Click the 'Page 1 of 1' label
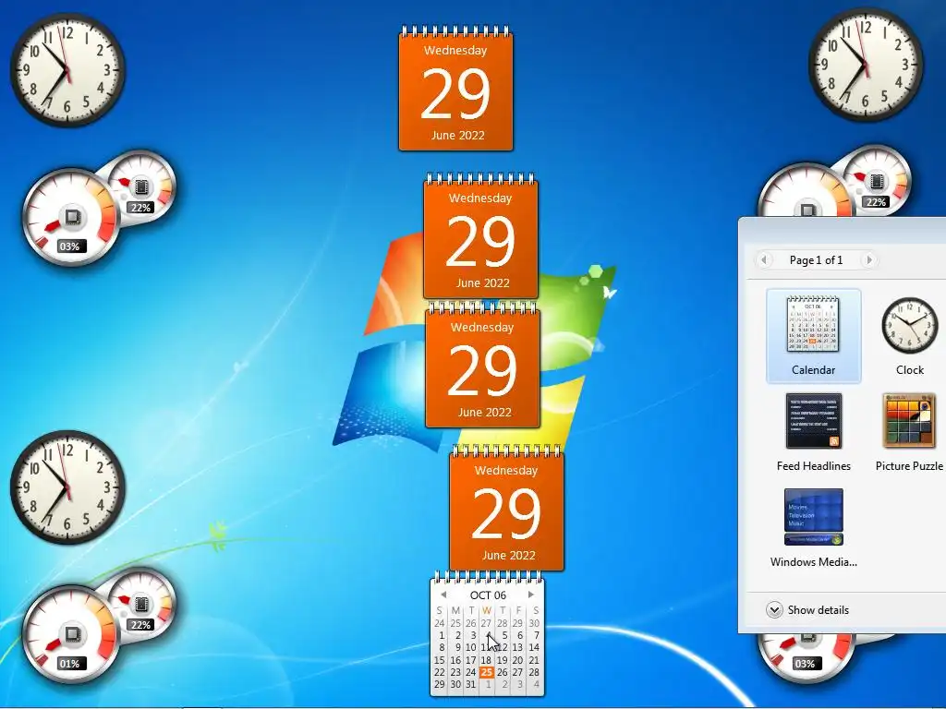This screenshot has height=709, width=946. (x=816, y=259)
